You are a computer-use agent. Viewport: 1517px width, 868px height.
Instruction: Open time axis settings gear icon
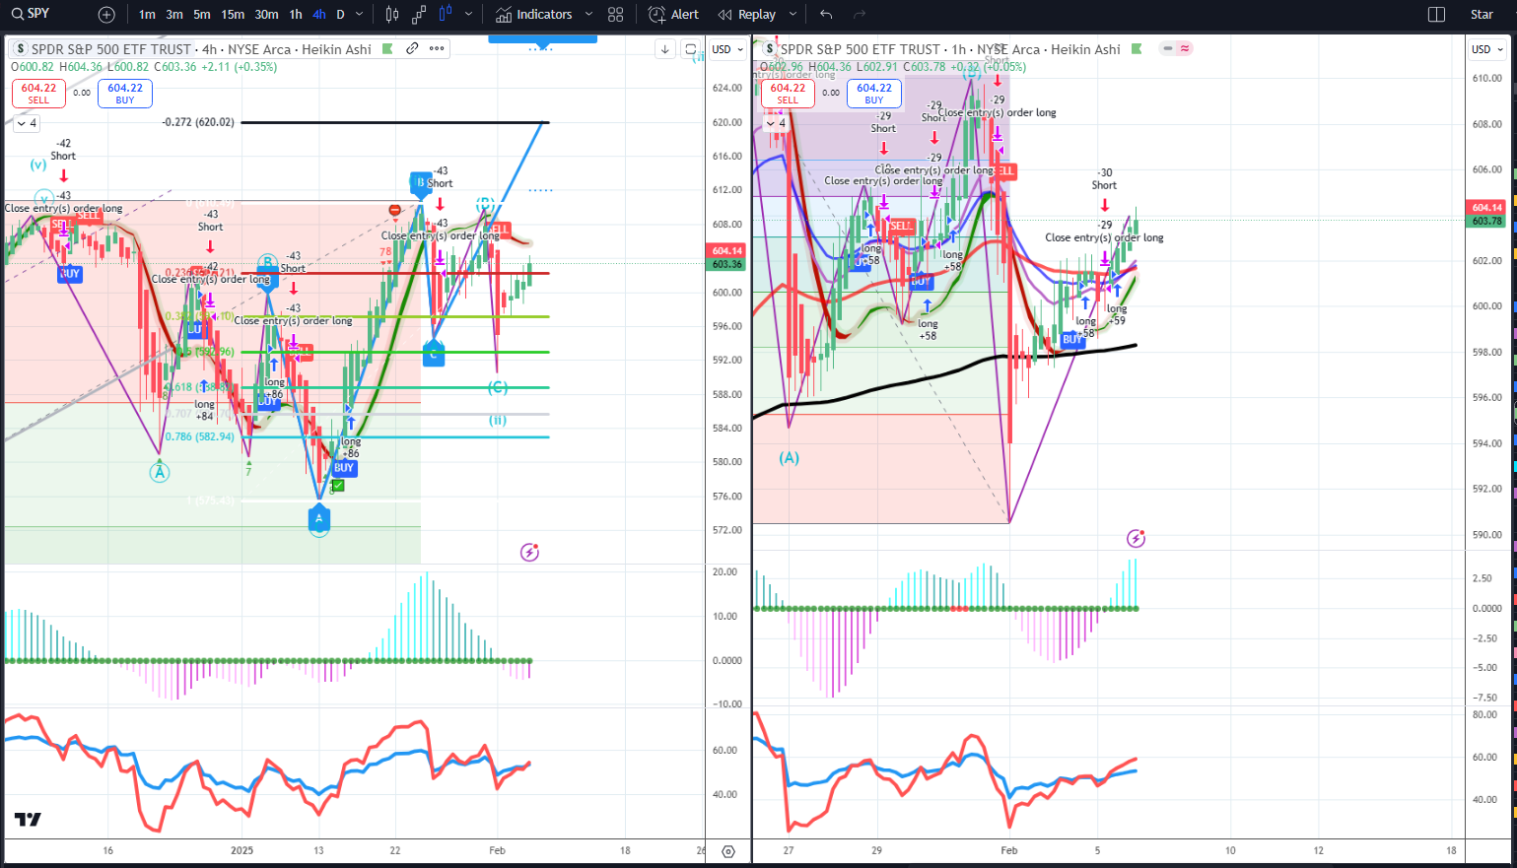pos(728,852)
